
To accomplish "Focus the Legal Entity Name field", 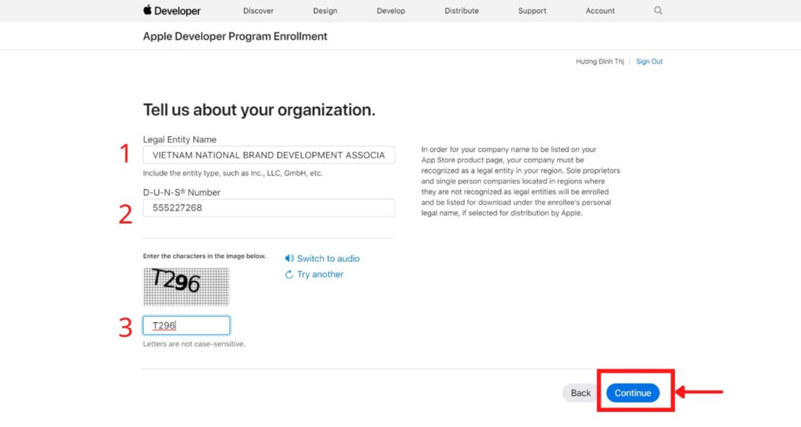I will 269,155.
